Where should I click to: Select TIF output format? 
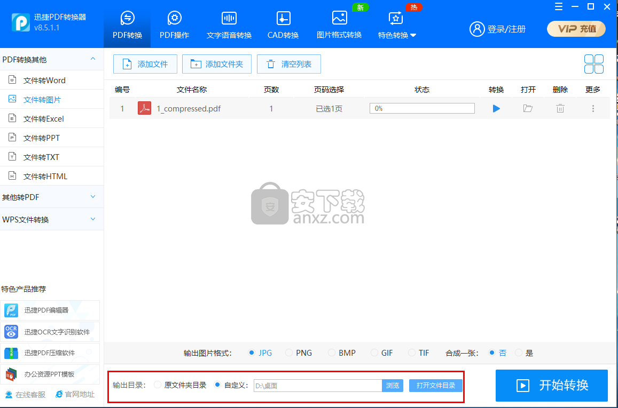point(419,353)
